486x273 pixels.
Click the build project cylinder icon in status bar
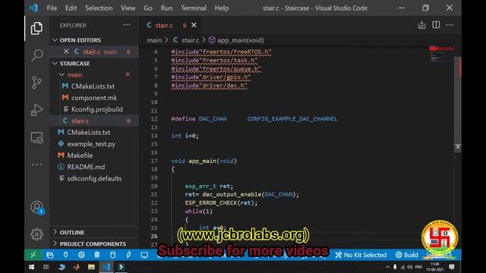point(113,255)
